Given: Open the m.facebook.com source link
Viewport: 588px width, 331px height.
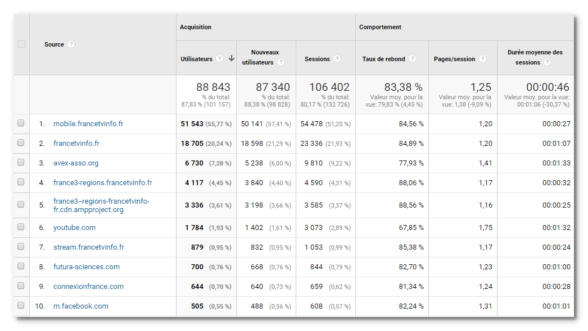Looking at the screenshot, I should 80,306.
